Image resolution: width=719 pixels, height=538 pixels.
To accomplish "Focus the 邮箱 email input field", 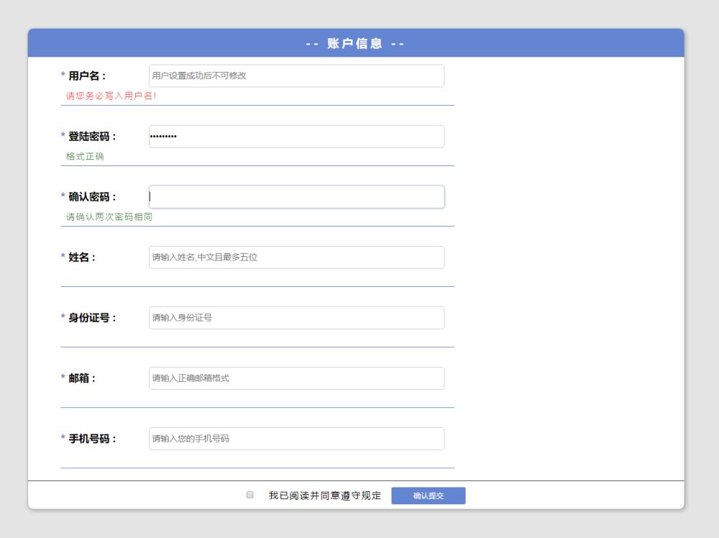I will click(296, 378).
